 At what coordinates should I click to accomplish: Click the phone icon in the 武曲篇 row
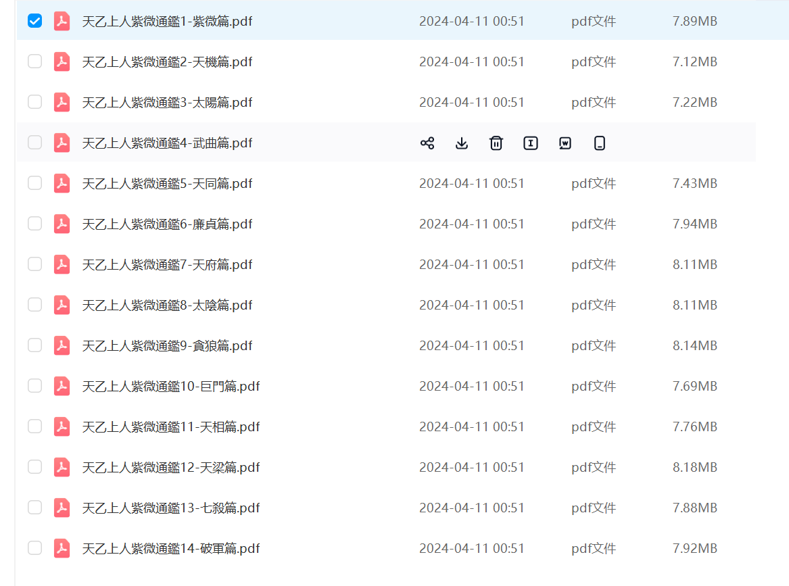[x=599, y=143]
